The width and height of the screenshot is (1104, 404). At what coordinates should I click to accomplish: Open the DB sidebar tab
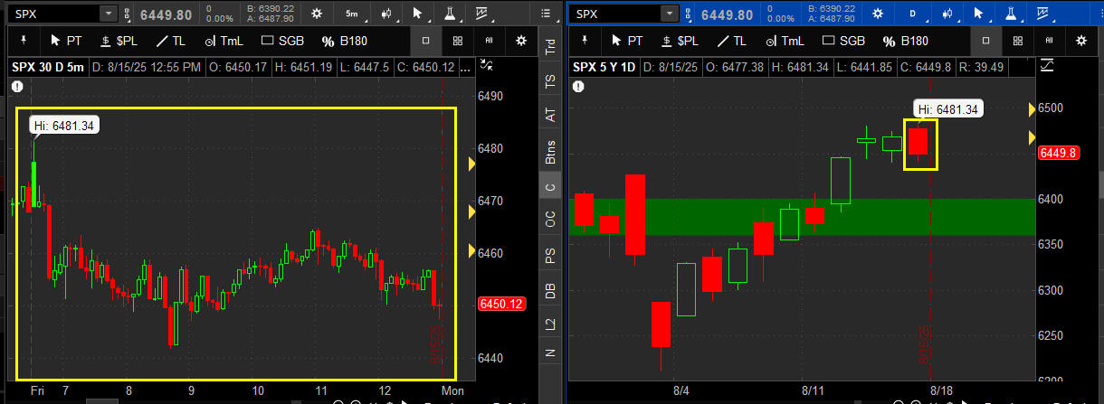click(x=549, y=291)
